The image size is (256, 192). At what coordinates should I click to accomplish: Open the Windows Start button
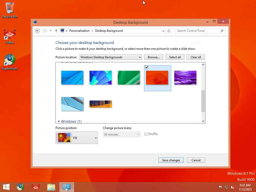pos(6,187)
